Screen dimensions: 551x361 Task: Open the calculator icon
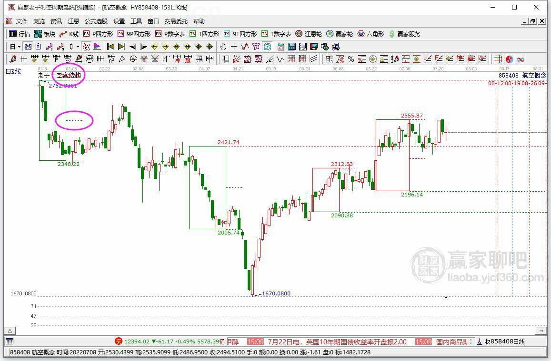point(291,47)
